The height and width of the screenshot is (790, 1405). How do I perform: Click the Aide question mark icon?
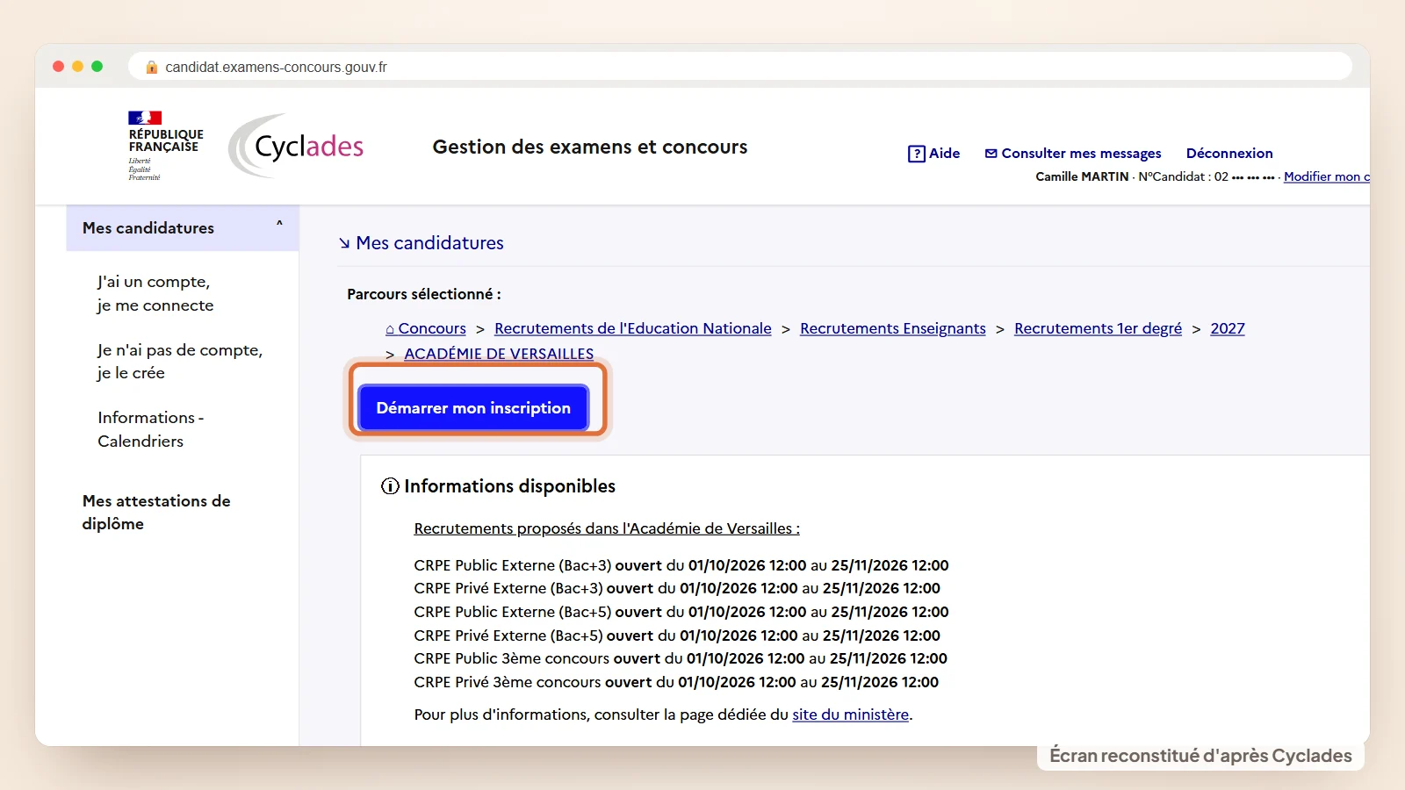(916, 154)
